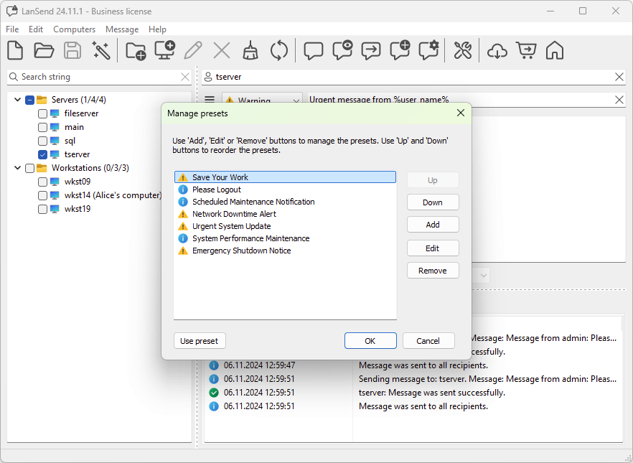Viewport: 633px width, 463px height.
Task: Open the magic wand wizard tool
Action: (x=100, y=50)
